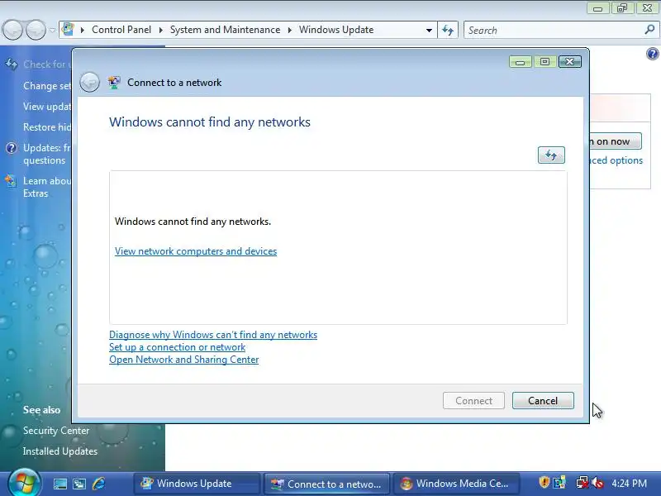The image size is (661, 496).
Task: Cancel the Connect to a network dialog
Action: coord(543,401)
